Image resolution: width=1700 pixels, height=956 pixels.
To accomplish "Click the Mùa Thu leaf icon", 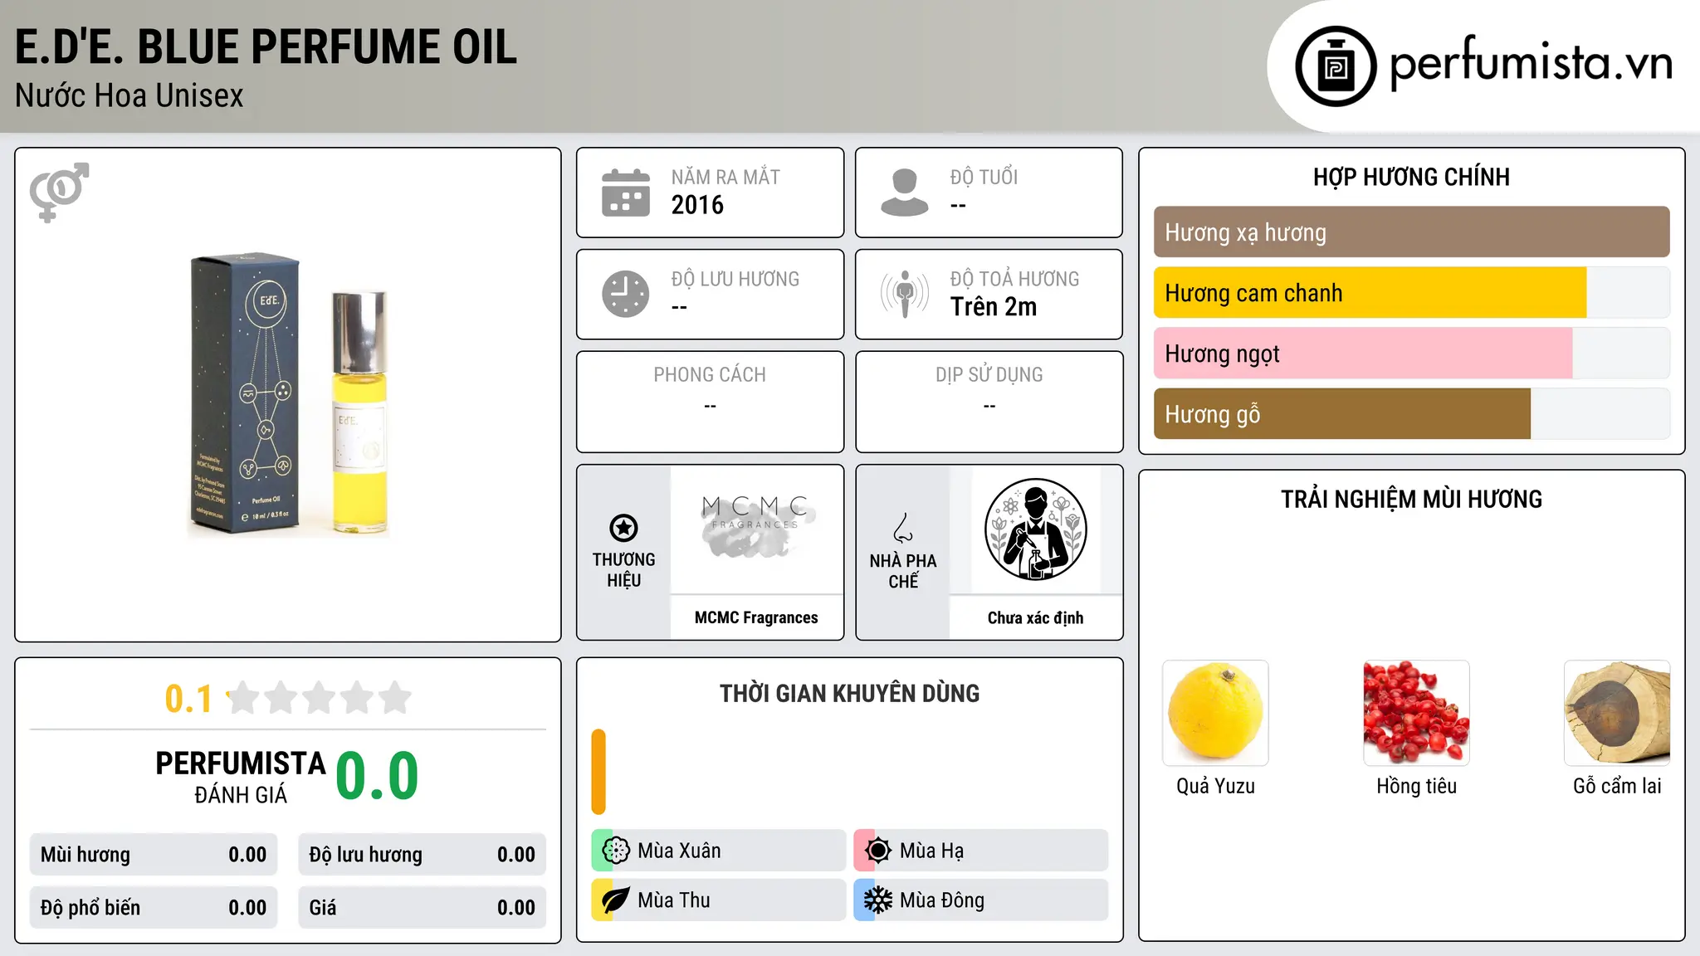I will 616,900.
